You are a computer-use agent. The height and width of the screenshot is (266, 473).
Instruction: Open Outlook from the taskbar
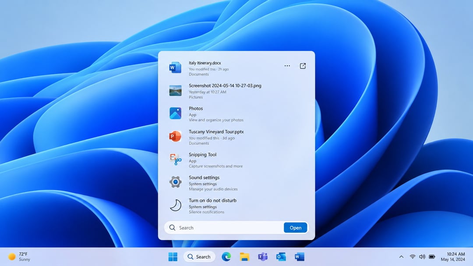[x=281, y=257]
